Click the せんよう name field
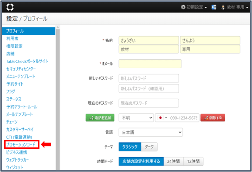The width and height of the screenshot is (252, 172). [210, 40]
